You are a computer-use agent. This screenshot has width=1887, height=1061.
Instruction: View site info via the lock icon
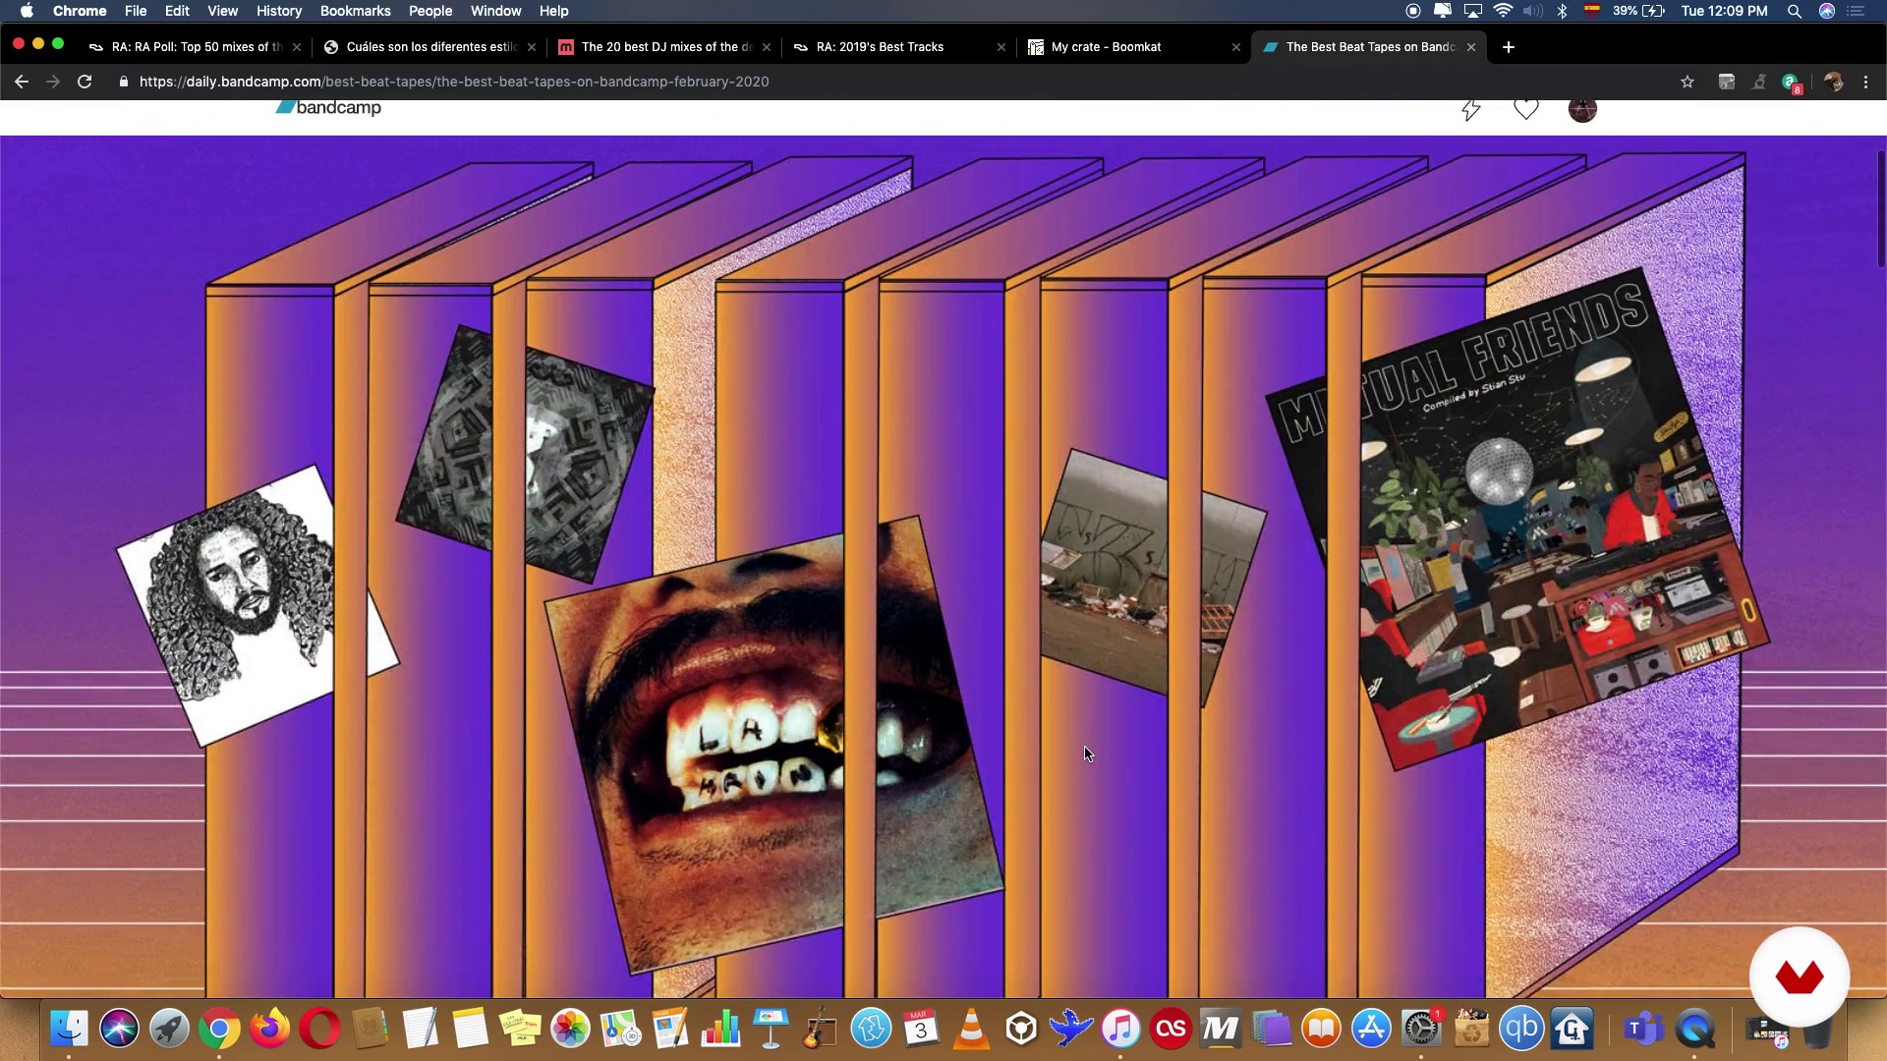[123, 82]
